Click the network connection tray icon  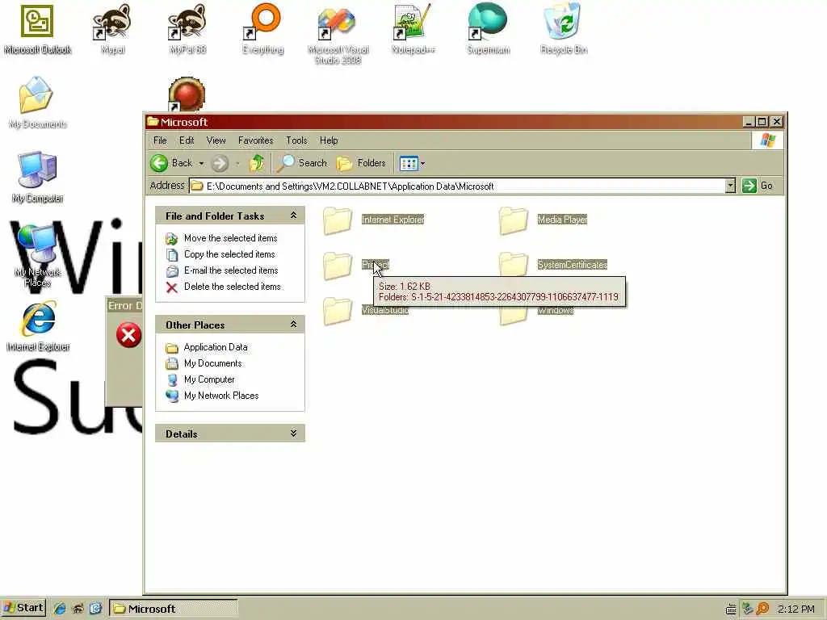[747, 609]
